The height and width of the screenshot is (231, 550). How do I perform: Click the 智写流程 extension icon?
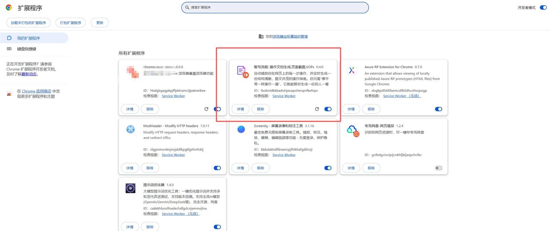point(243,72)
